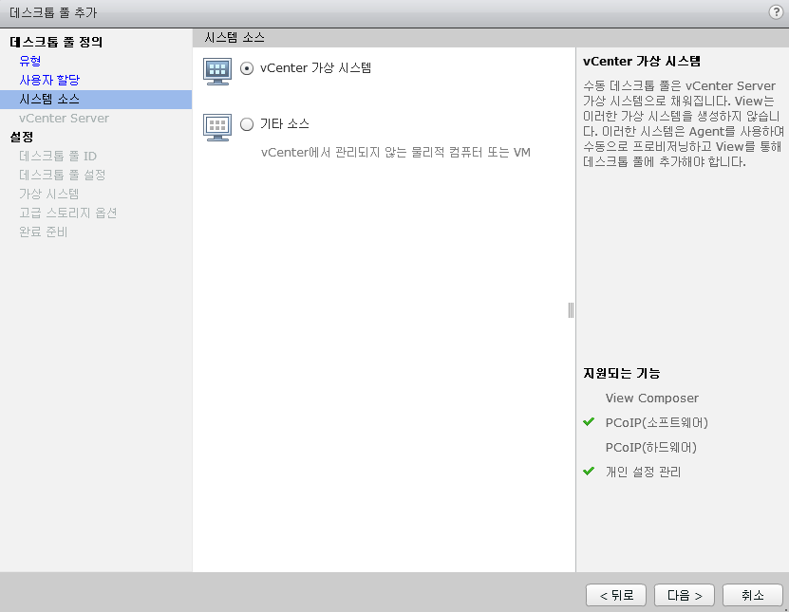Select the 가상 시스템 step
This screenshot has height=612, width=789.
[48, 194]
